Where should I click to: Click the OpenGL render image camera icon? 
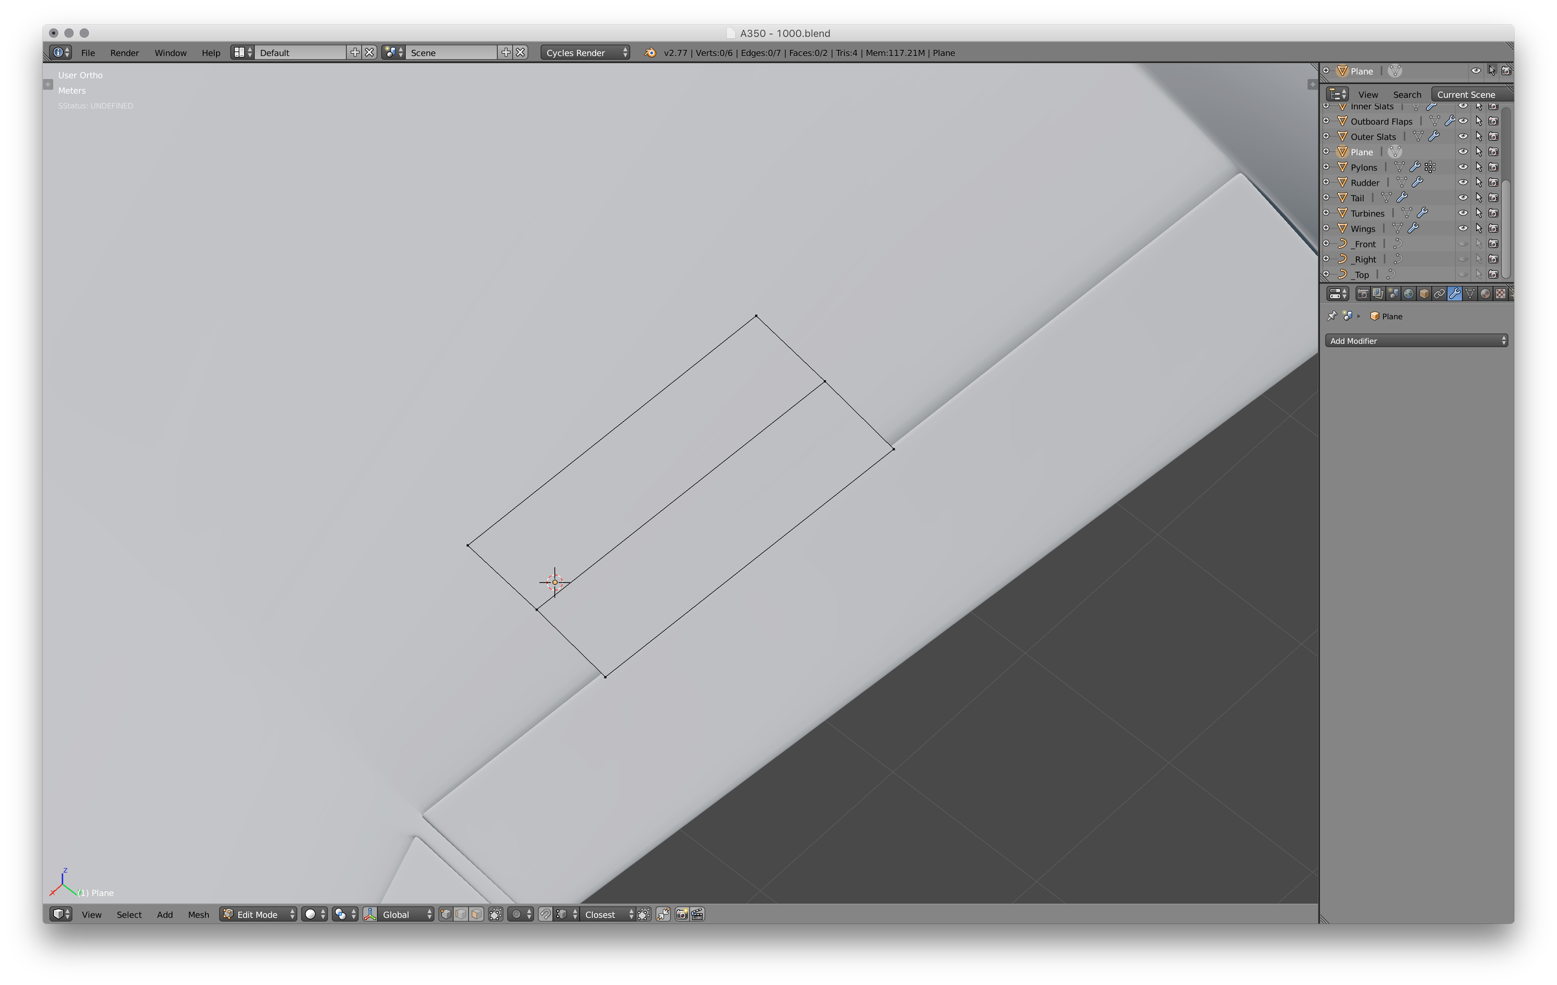pos(682,914)
